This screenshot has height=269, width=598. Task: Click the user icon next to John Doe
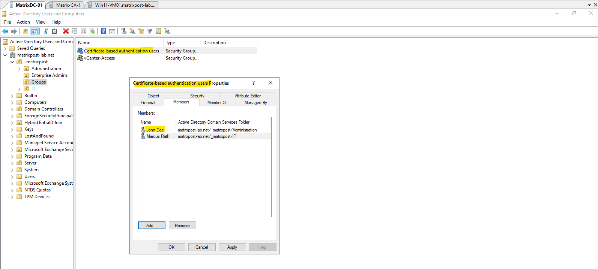coord(143,130)
